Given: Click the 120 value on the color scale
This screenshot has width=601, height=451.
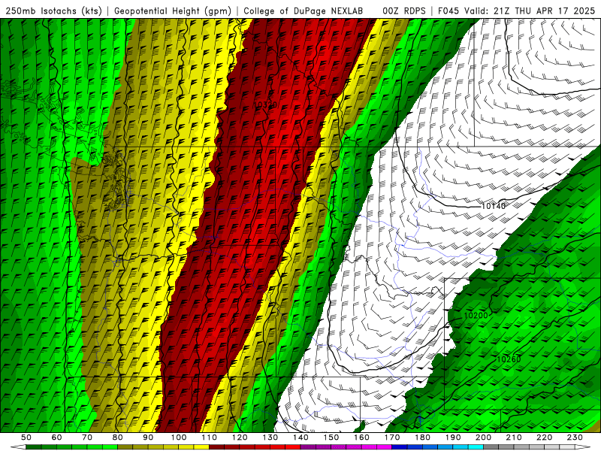Looking at the screenshot, I should point(240,437).
